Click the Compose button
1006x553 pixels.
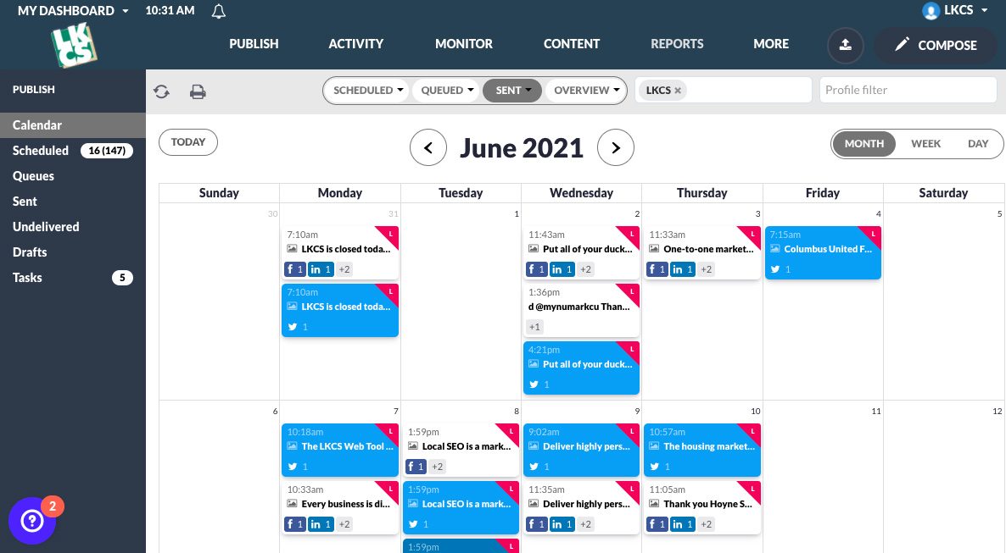[936, 45]
